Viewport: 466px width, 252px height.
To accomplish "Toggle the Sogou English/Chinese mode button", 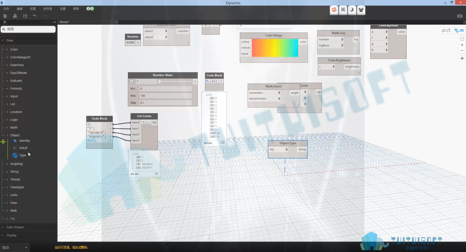I will [343, 10].
